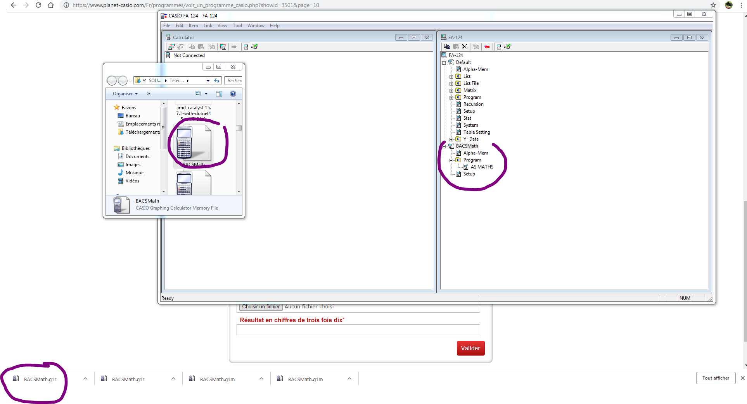Click the file list scrollbar thumb in Explorer
Viewport: 747px width, 404px height.
point(239,128)
